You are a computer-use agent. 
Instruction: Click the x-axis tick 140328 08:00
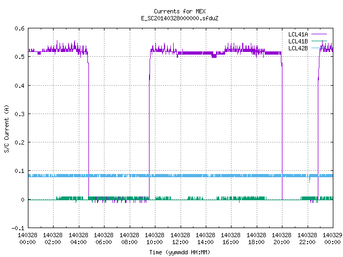[x=130, y=238]
